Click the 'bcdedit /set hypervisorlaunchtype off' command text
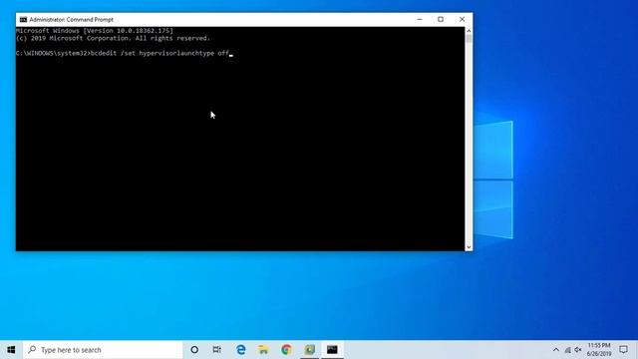The height and width of the screenshot is (359, 638). (x=159, y=53)
